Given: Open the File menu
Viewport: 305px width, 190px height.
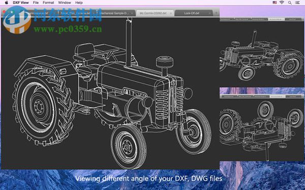Looking at the screenshot, I should [x=36, y=3].
